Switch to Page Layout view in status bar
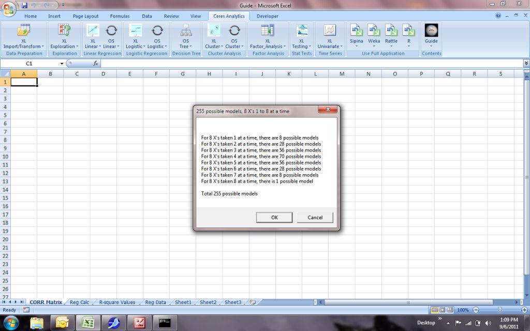 (443, 310)
